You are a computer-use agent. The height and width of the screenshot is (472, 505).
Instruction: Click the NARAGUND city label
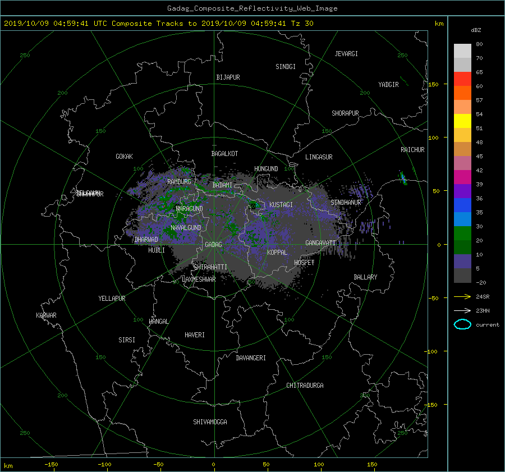[x=190, y=208]
